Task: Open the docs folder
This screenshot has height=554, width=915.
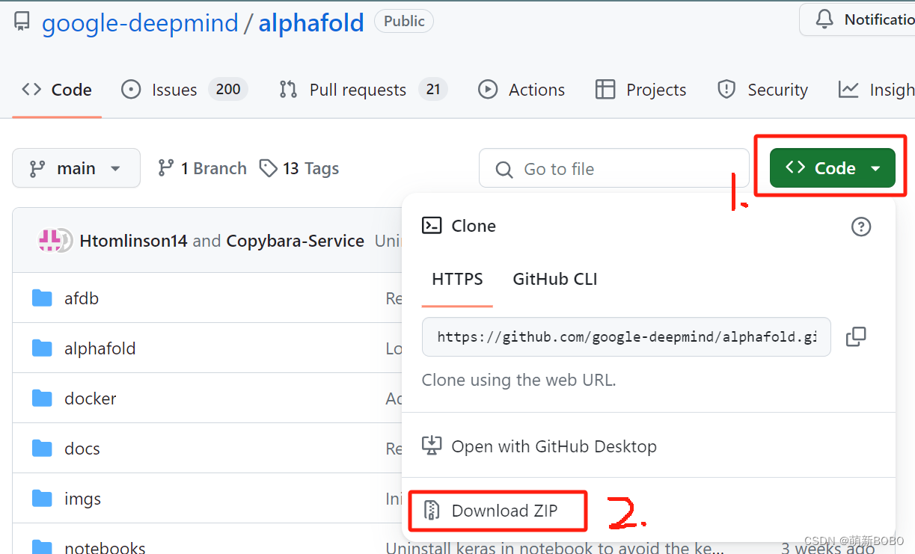Action: click(82, 449)
